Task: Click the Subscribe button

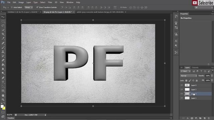Action: (203, 3)
